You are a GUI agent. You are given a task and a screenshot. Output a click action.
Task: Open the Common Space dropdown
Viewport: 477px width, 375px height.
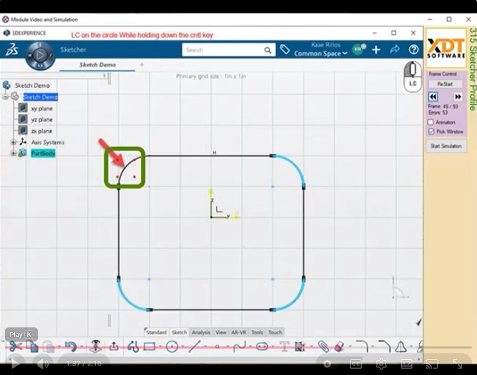click(320, 53)
